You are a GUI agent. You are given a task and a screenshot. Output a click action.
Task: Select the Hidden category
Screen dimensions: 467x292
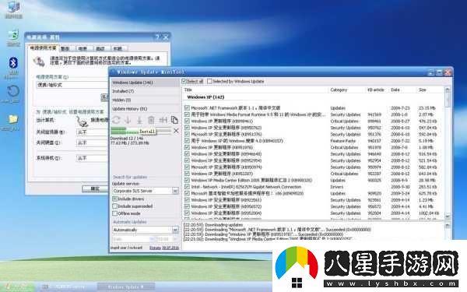[x=146, y=100]
